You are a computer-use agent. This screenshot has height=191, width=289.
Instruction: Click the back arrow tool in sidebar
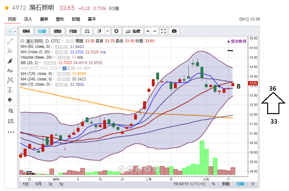[x=10, y=100]
